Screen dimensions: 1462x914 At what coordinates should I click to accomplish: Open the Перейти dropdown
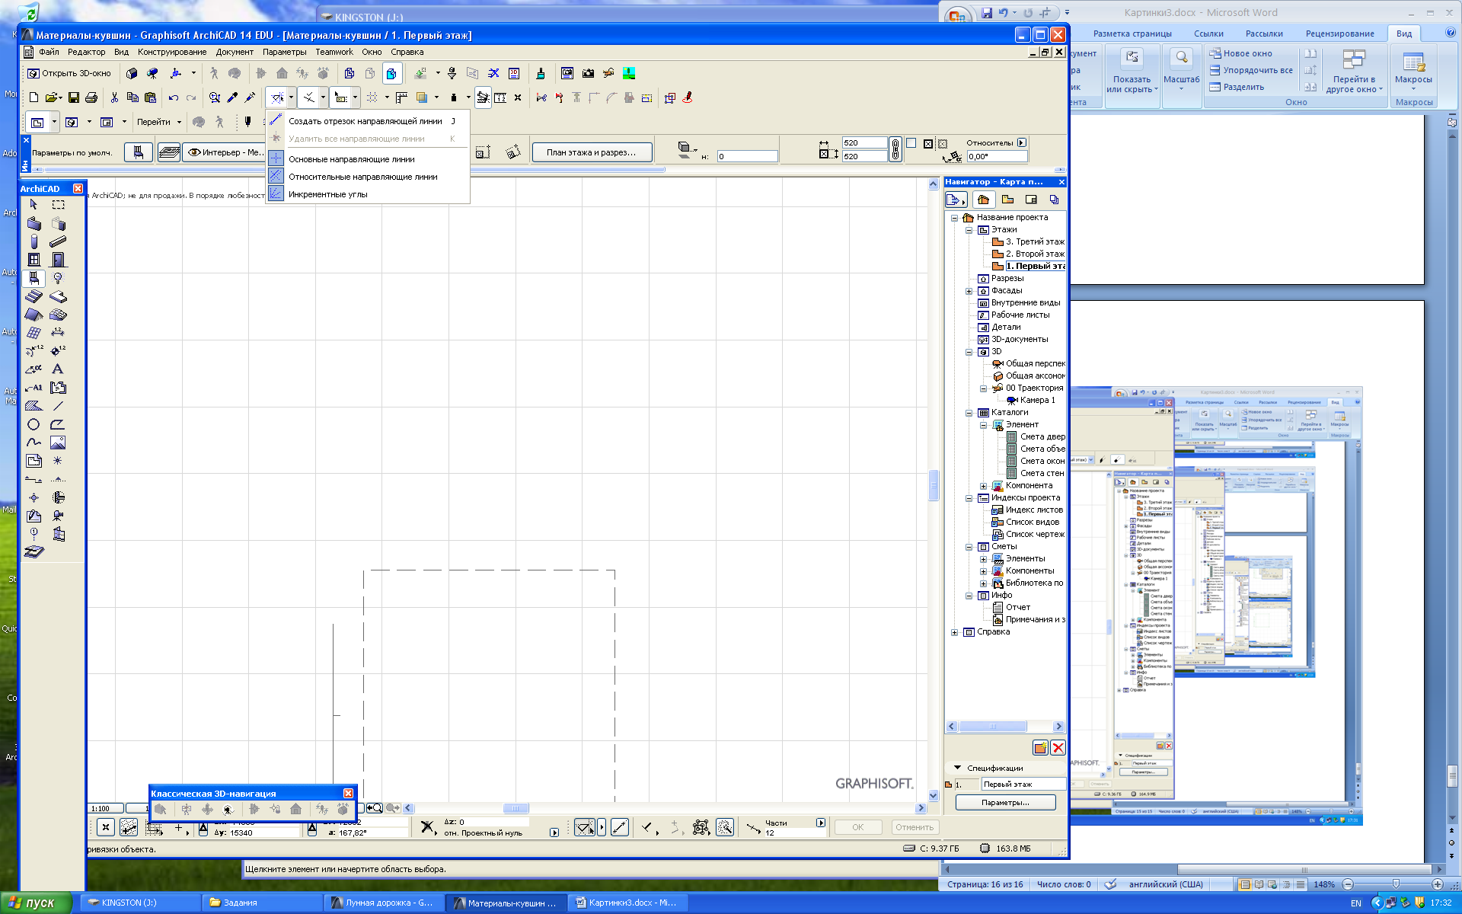160,122
